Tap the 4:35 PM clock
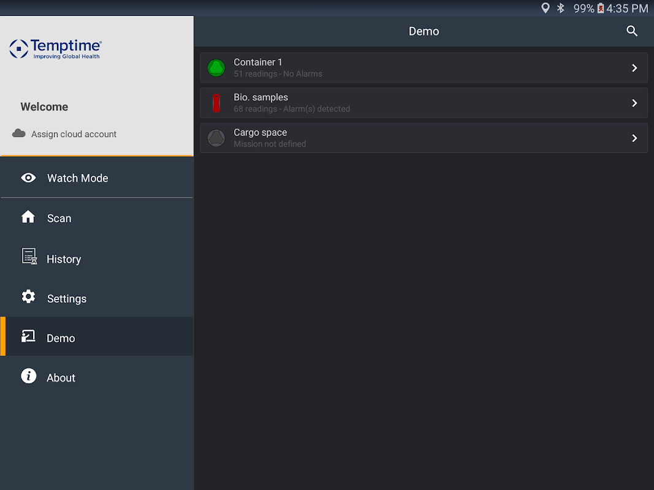654x490 pixels. coord(627,9)
